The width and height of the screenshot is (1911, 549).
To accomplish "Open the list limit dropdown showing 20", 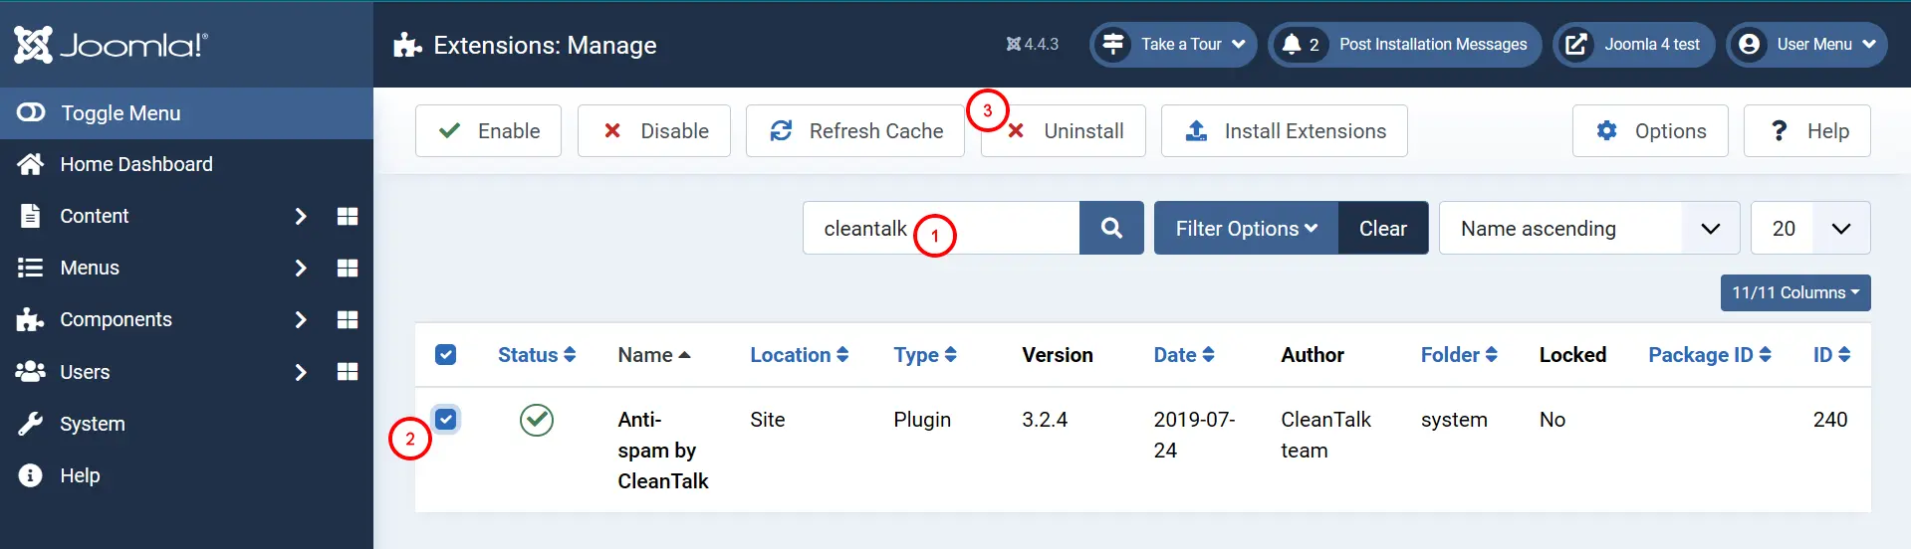I will point(1810,228).
